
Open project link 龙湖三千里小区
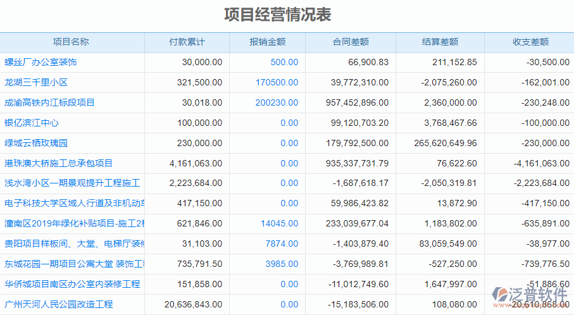pyautogui.click(x=36, y=82)
